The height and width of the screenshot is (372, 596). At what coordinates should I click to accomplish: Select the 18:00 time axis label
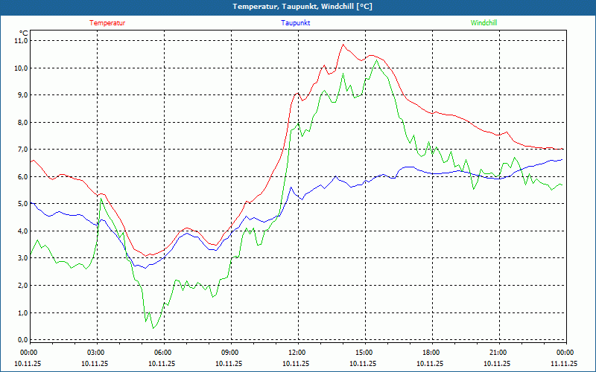(431, 353)
